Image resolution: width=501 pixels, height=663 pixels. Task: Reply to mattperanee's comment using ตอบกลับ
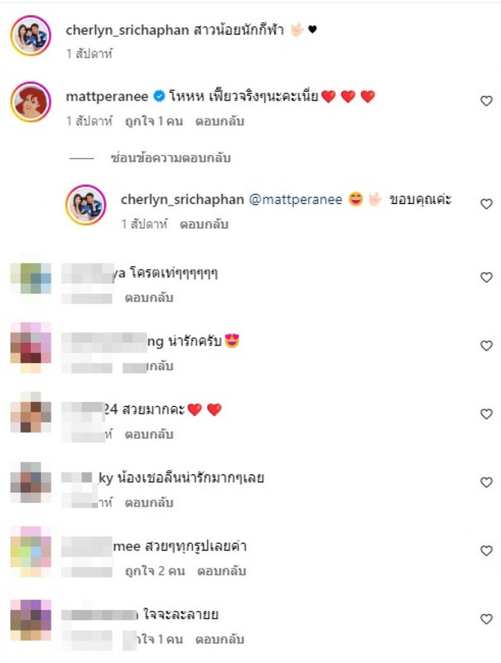click(219, 121)
